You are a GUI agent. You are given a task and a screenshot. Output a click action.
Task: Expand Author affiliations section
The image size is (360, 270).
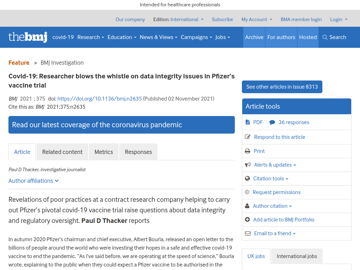(x=33, y=181)
